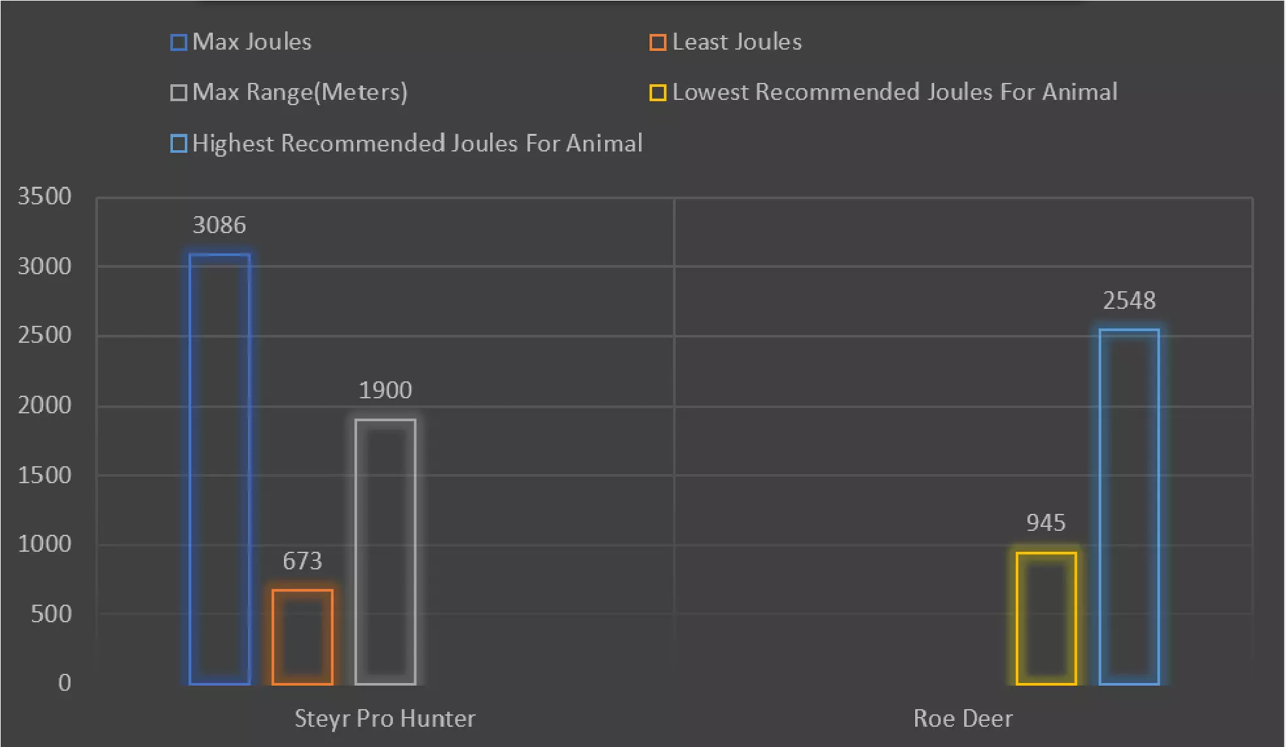Select the 'Max Joules' legend text
The width and height of the screenshot is (1286, 747).
(252, 42)
